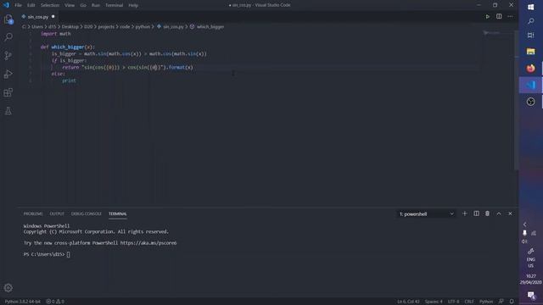Open the 1: powershell terminal dropdown
Image resolution: width=543 pixels, height=305 pixels.
pyautogui.click(x=426, y=214)
